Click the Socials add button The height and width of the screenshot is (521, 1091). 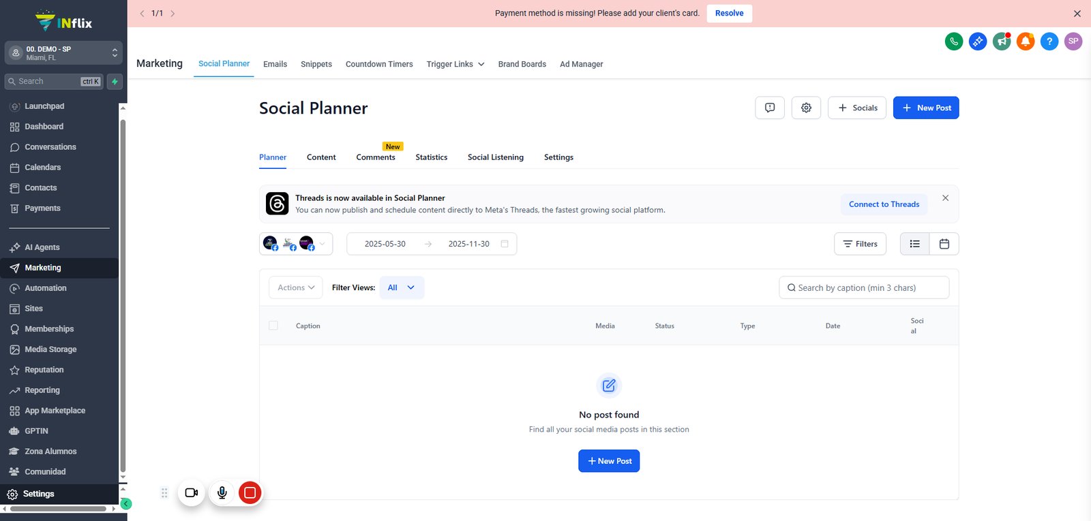click(x=857, y=108)
